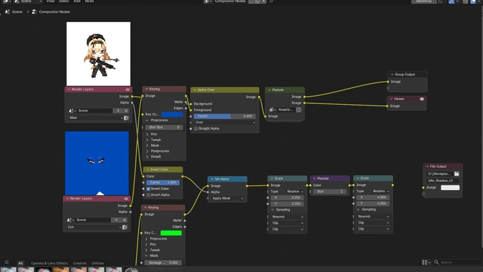Click the character render preview thumbnail

coord(98,54)
